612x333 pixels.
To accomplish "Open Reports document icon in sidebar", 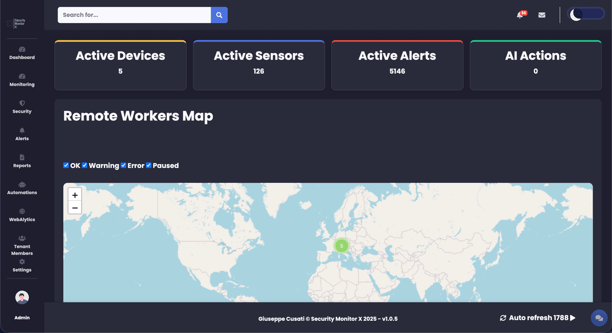I will click(x=22, y=158).
